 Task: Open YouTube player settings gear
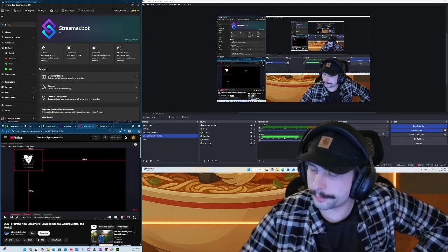pyautogui.click(x=122, y=217)
